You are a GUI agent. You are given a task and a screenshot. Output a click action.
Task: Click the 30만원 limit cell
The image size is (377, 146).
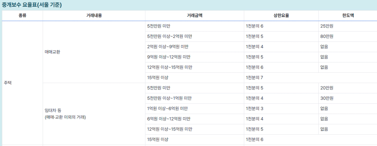click(348, 98)
